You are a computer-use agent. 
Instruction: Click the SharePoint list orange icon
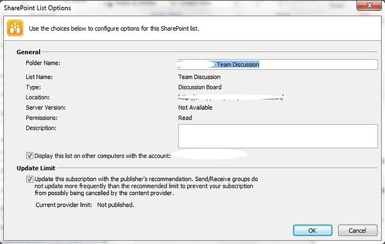pyautogui.click(x=15, y=28)
